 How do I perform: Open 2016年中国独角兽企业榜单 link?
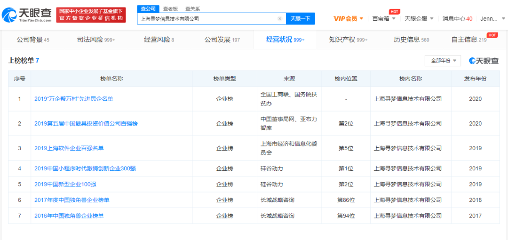coord(69,216)
